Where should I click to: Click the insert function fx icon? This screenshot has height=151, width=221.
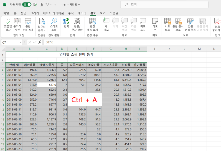[40, 42]
